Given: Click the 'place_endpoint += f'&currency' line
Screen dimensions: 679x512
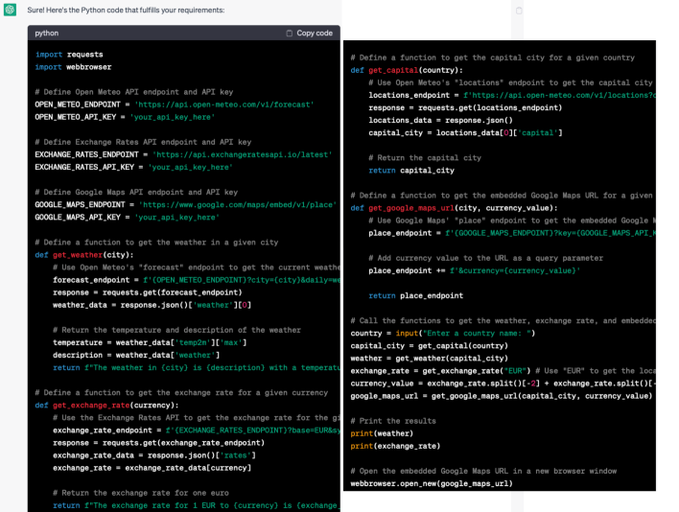Looking at the screenshot, I should tap(474, 271).
